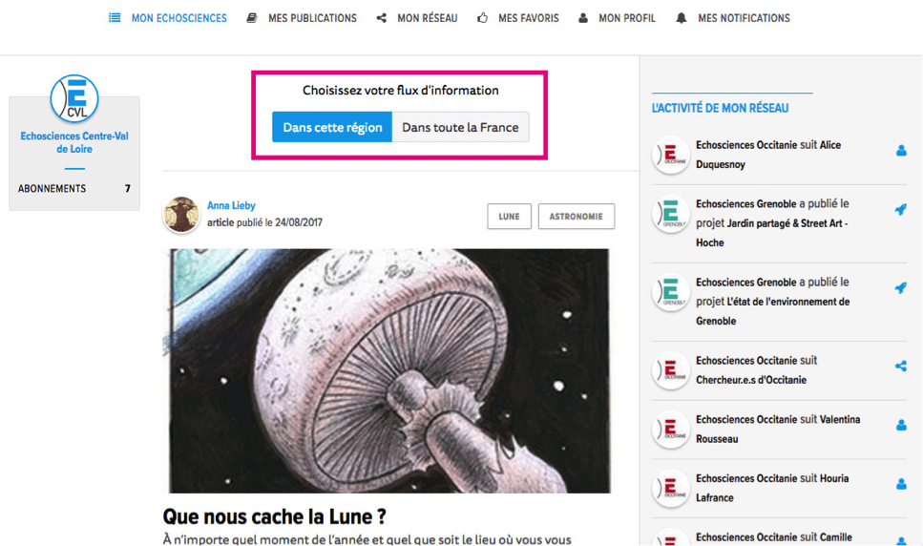Viewport: 923px width, 546px height.
Task: Click rocket icon in Jardin partagé row
Action: [901, 209]
